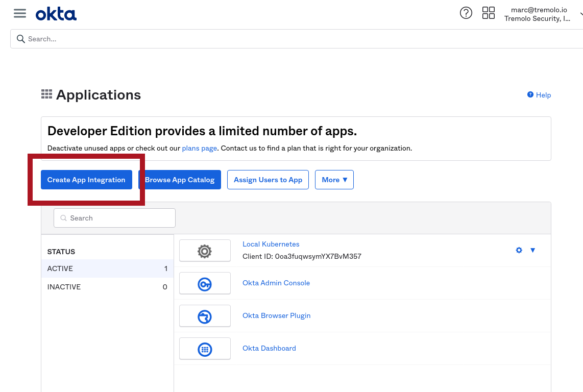Viewport: 583px width, 392px height.
Task: Filter by INACTIVE status
Action: coord(107,287)
